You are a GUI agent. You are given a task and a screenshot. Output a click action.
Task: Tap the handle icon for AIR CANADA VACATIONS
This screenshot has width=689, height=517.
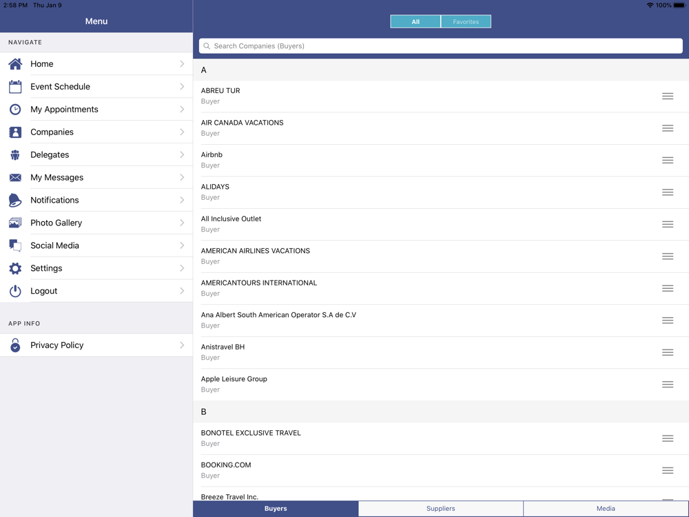tap(668, 128)
